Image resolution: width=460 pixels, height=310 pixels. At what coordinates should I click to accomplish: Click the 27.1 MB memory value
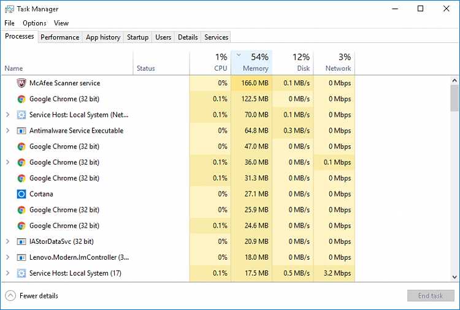pos(256,194)
